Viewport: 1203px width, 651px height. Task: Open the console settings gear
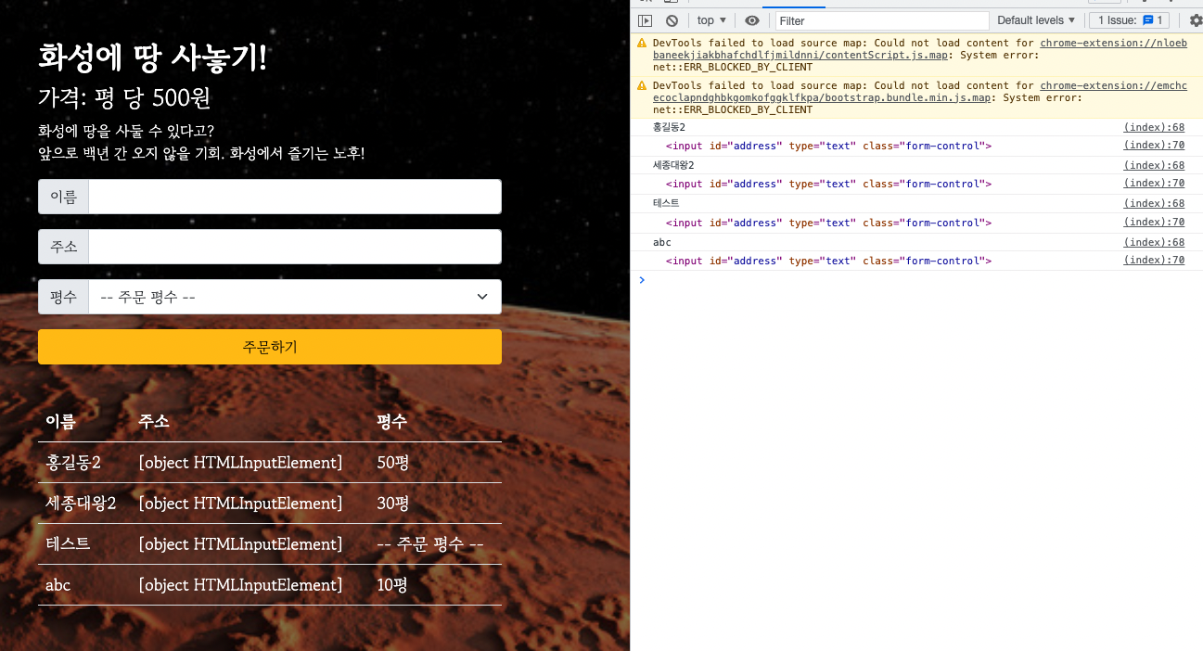(x=1196, y=20)
